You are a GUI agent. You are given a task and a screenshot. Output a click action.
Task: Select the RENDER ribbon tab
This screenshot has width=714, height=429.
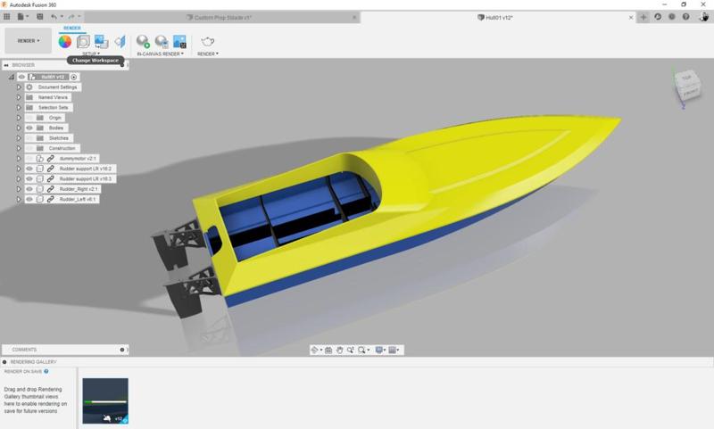(x=72, y=29)
